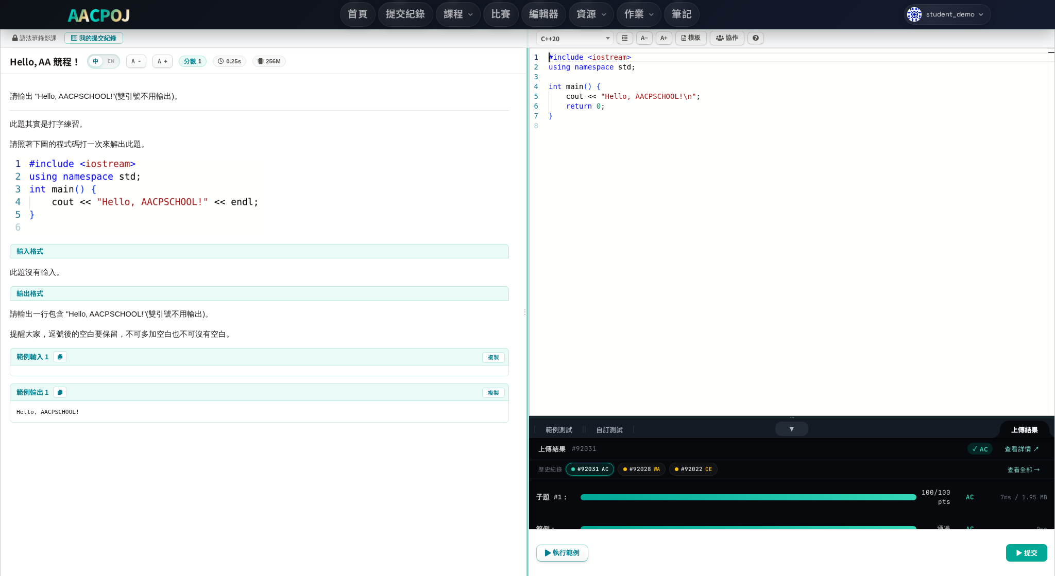Open 我的提交紀錄 button
The width and height of the screenshot is (1055, 576).
tap(94, 38)
